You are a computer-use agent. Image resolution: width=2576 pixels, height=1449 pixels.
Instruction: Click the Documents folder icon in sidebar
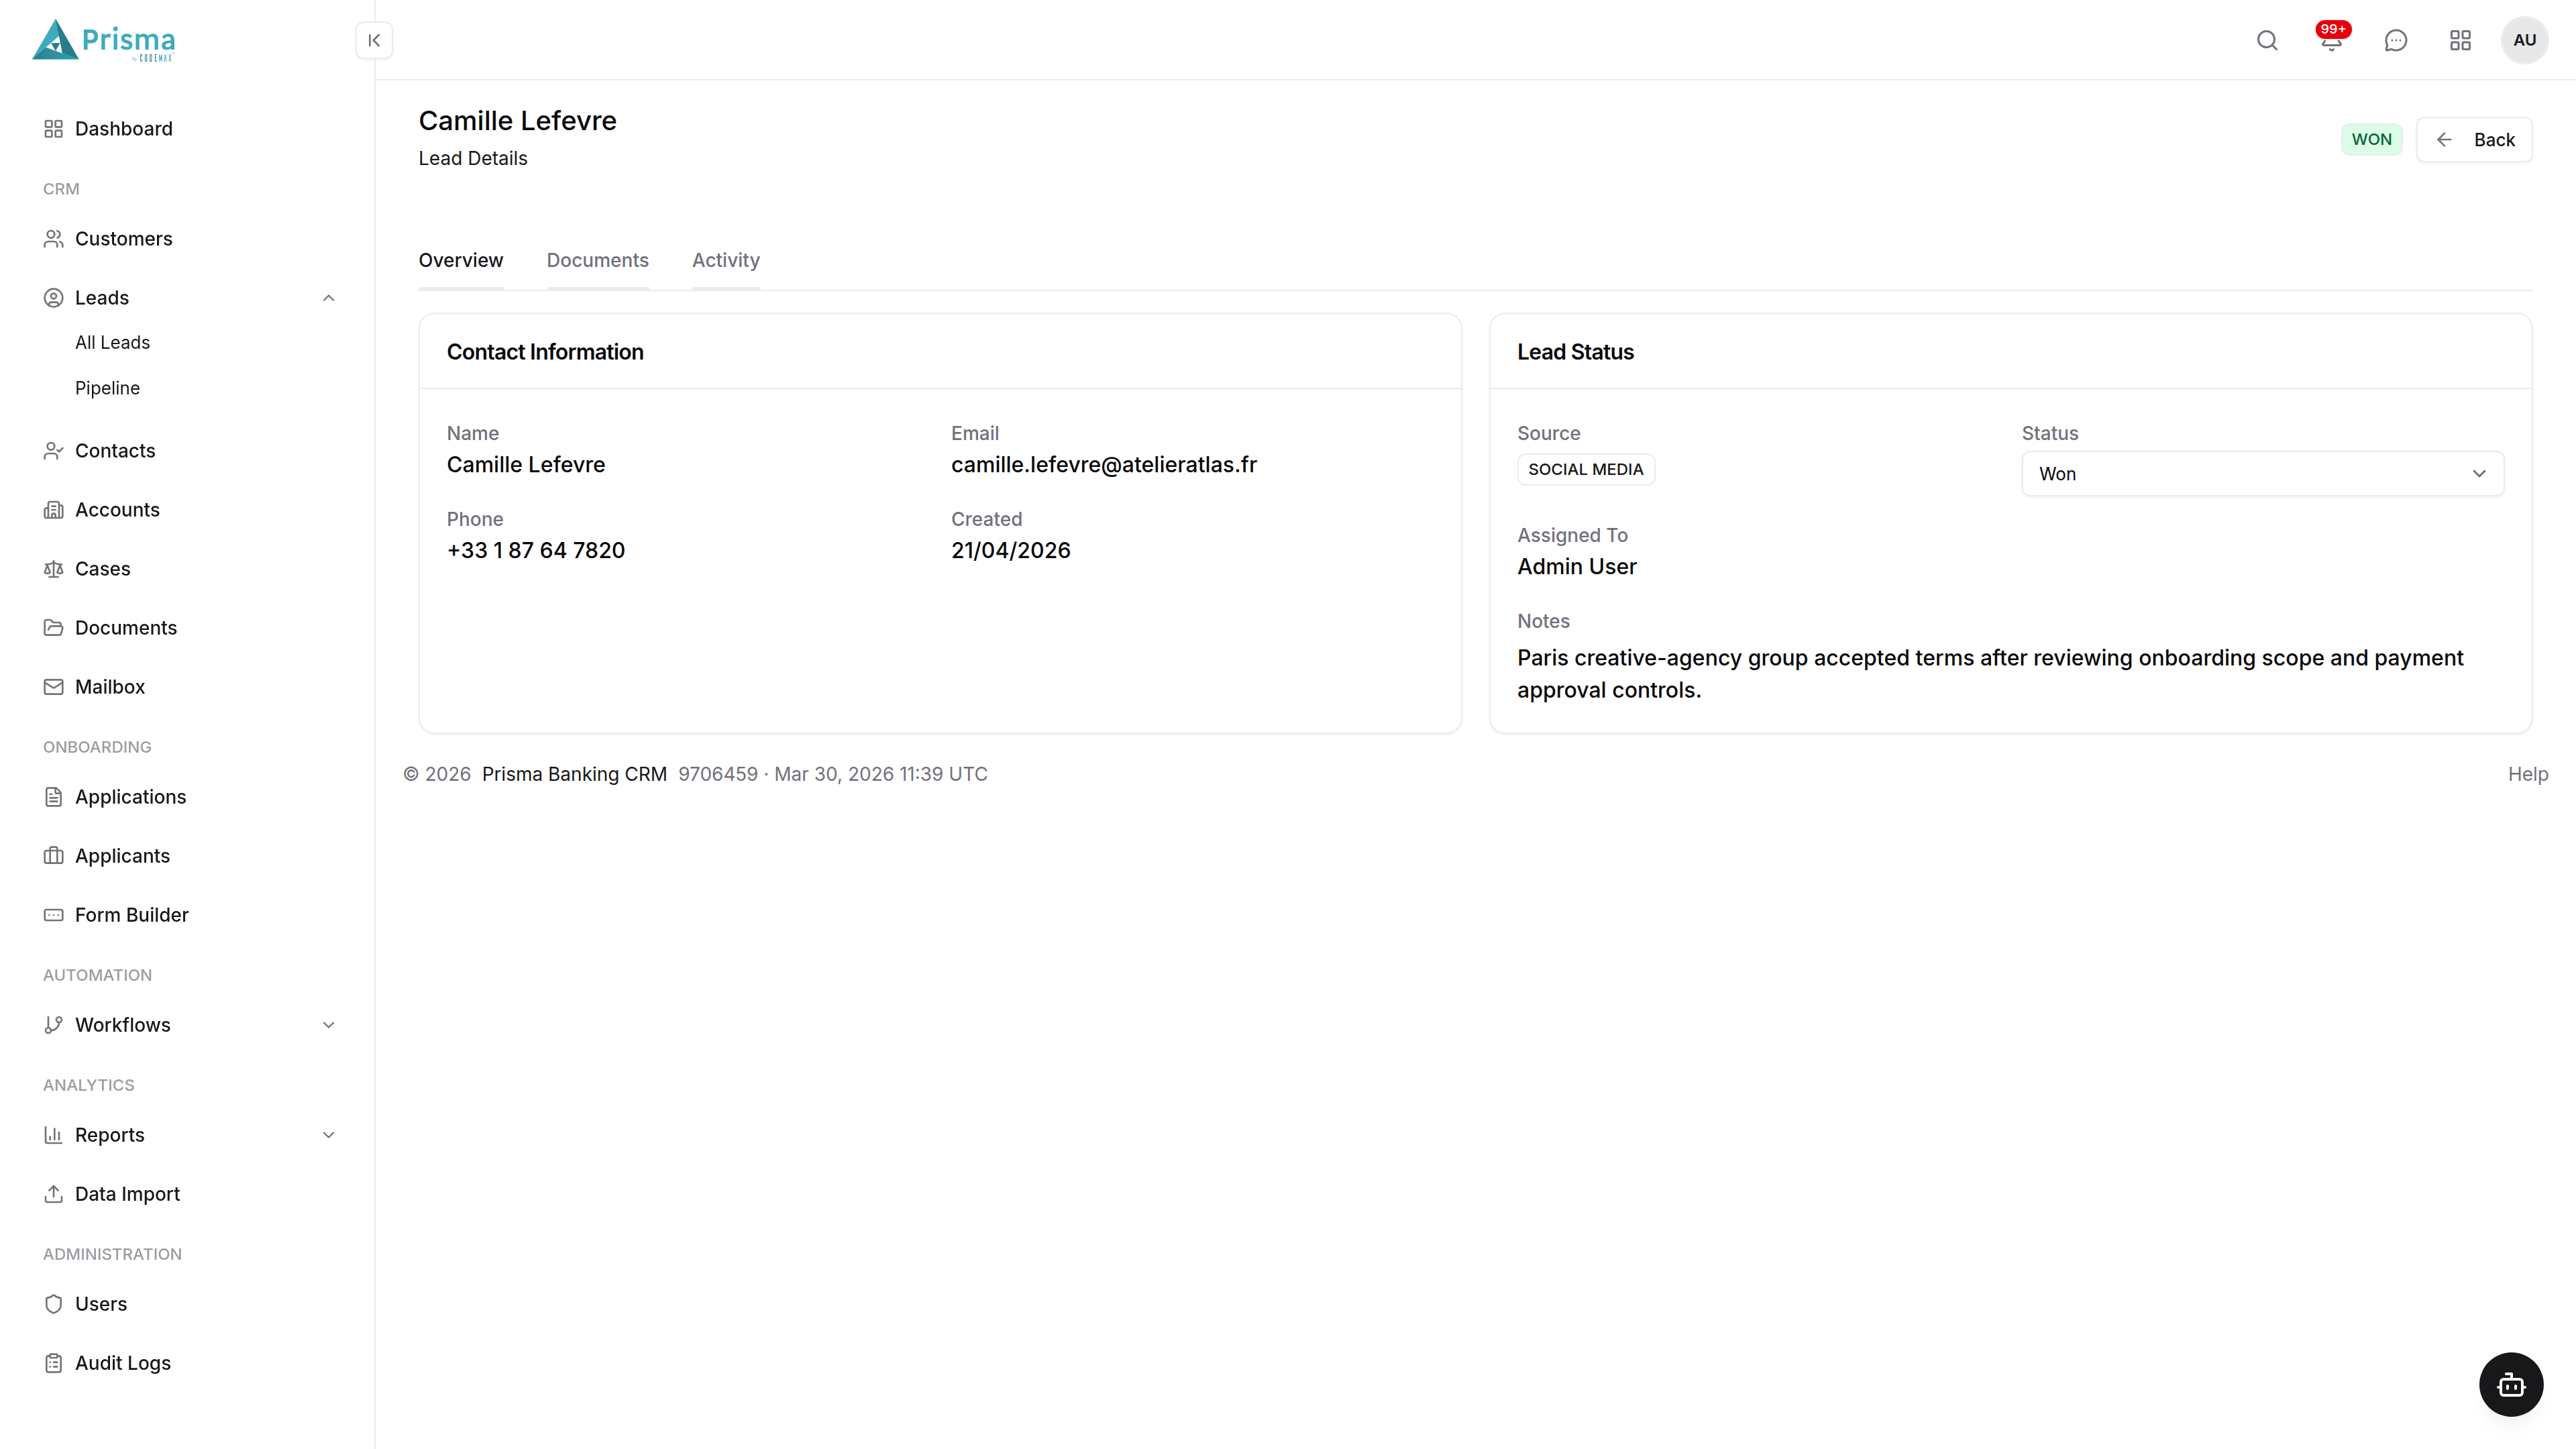tap(54, 628)
